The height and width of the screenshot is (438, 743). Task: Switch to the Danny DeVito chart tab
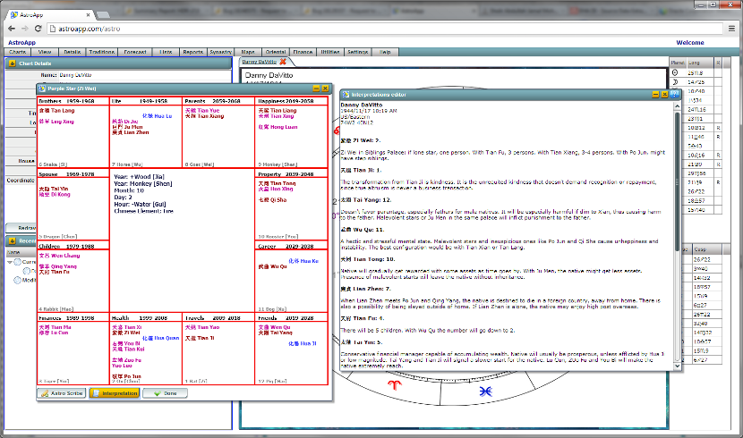click(260, 62)
